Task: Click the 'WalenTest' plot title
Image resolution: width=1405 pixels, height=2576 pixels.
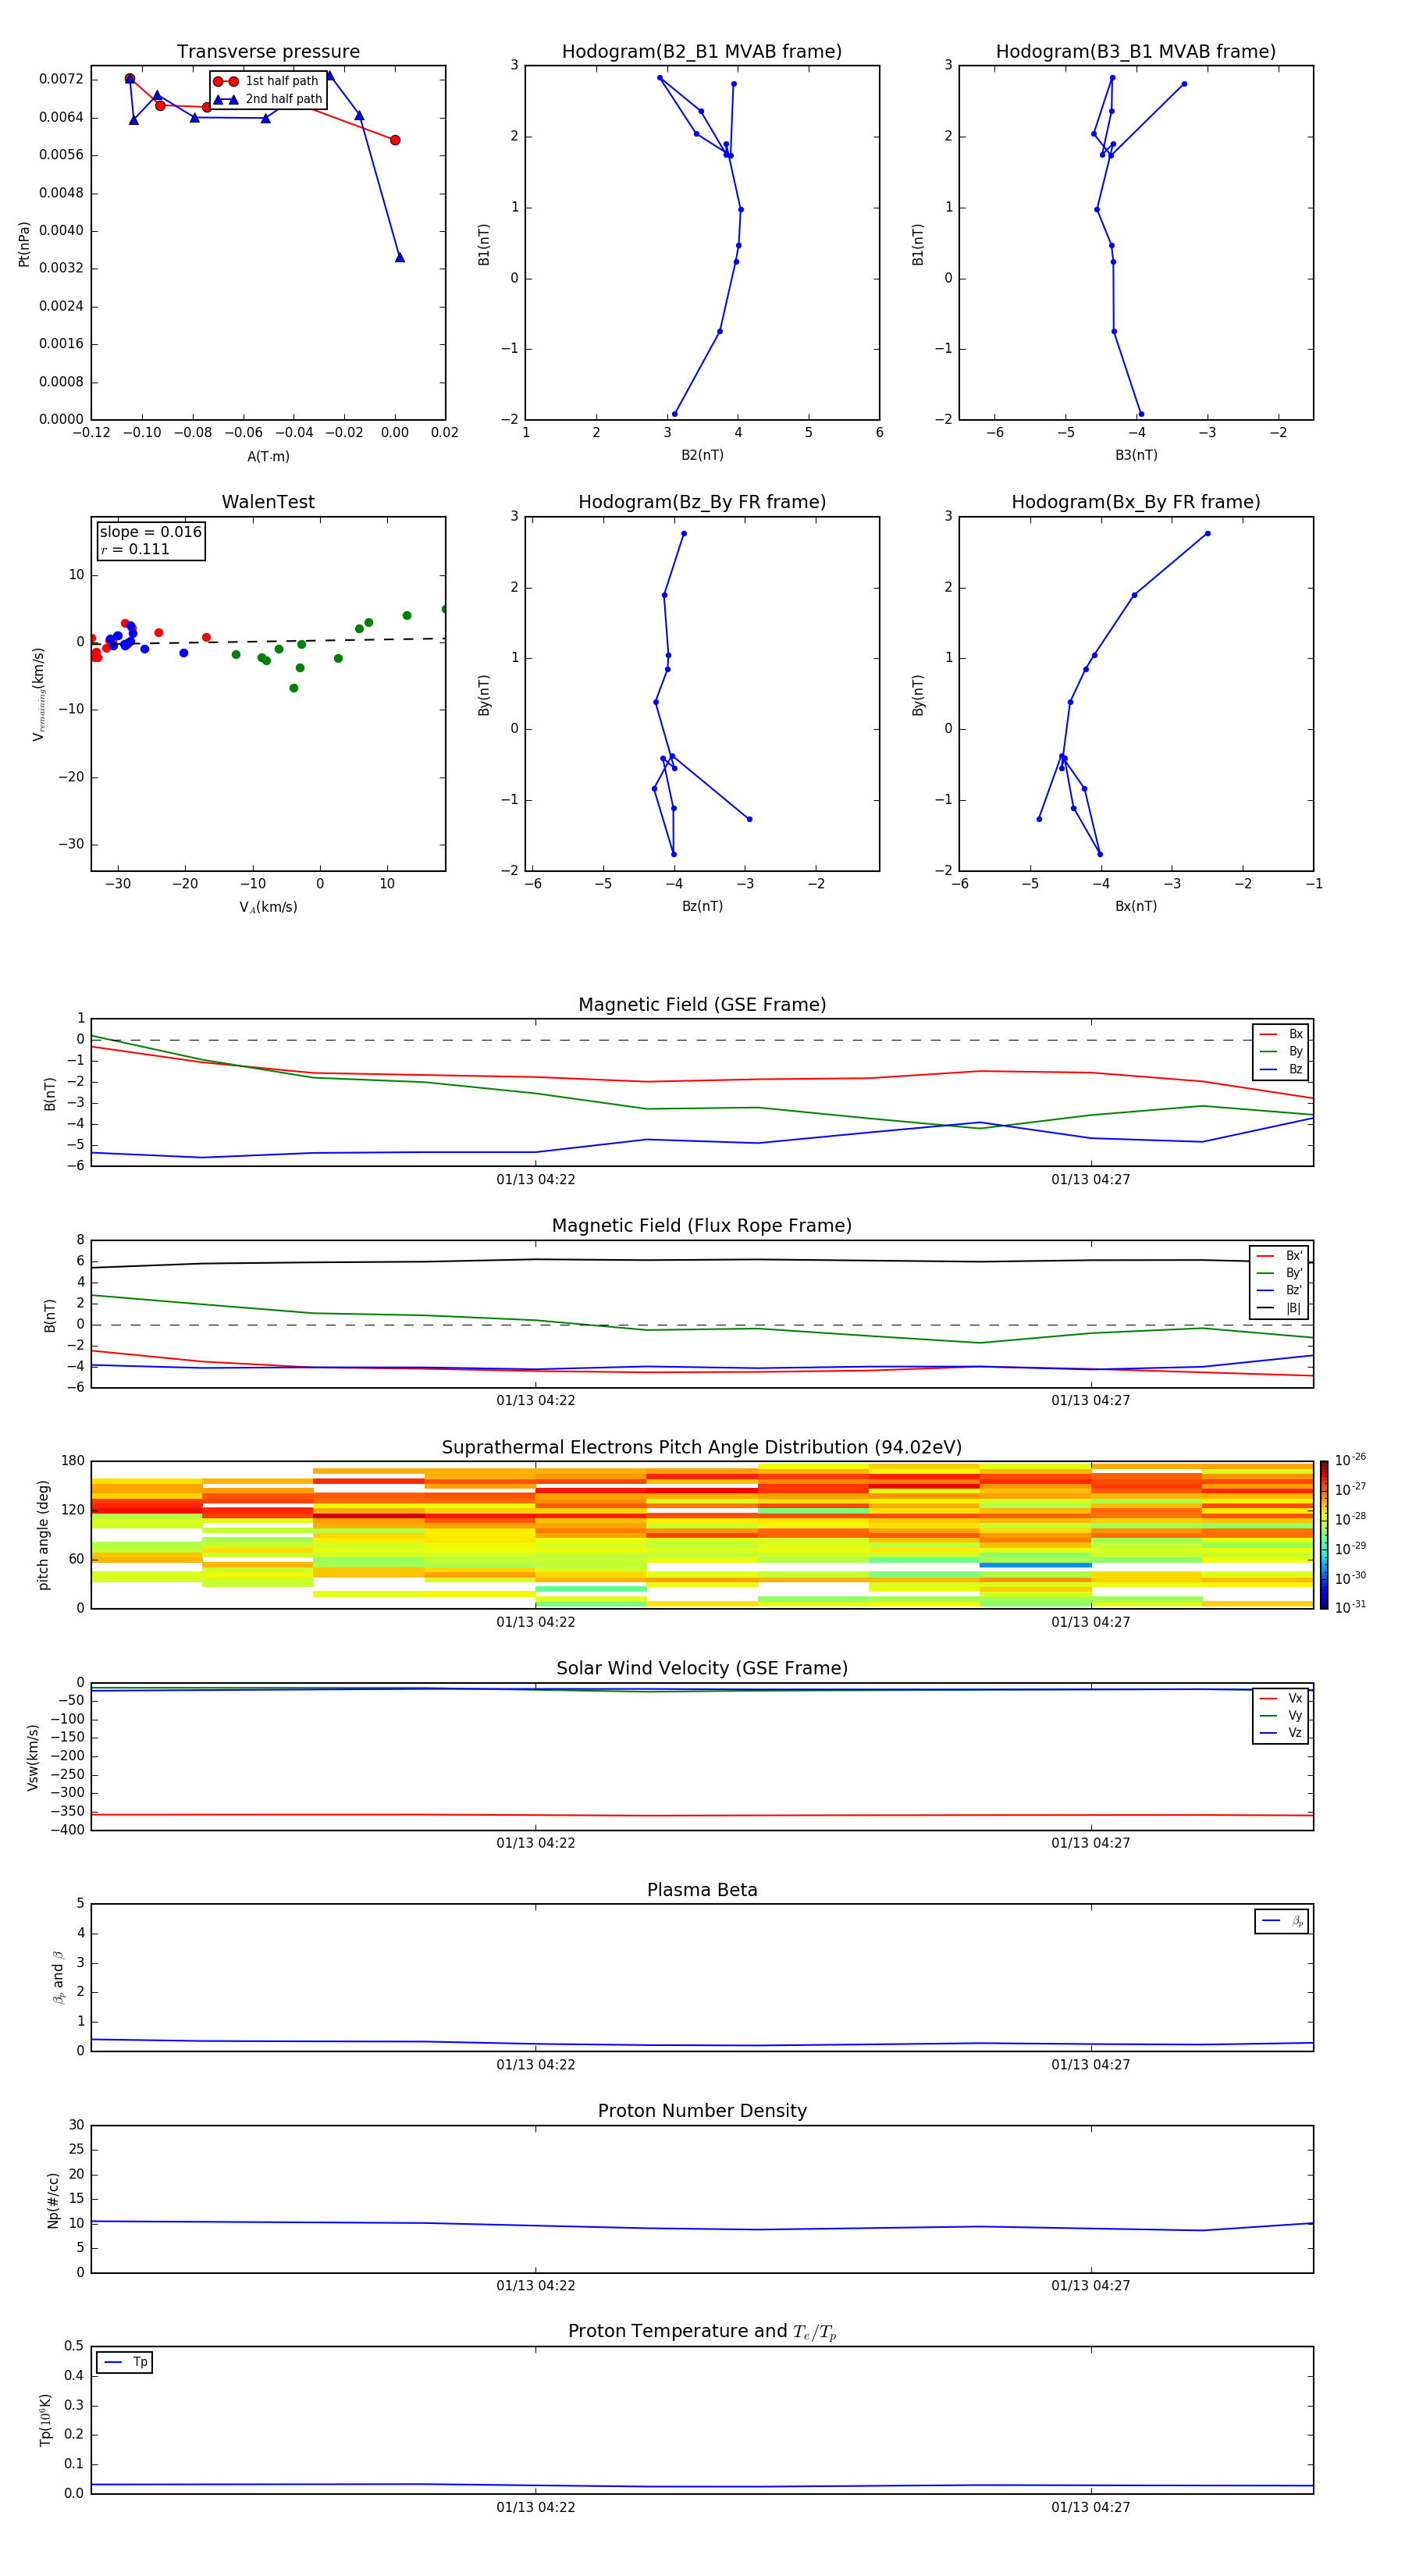Action: pyautogui.click(x=268, y=502)
